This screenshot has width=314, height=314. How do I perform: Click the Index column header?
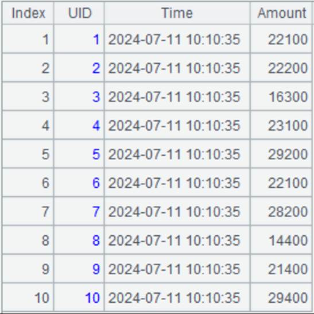(x=28, y=13)
